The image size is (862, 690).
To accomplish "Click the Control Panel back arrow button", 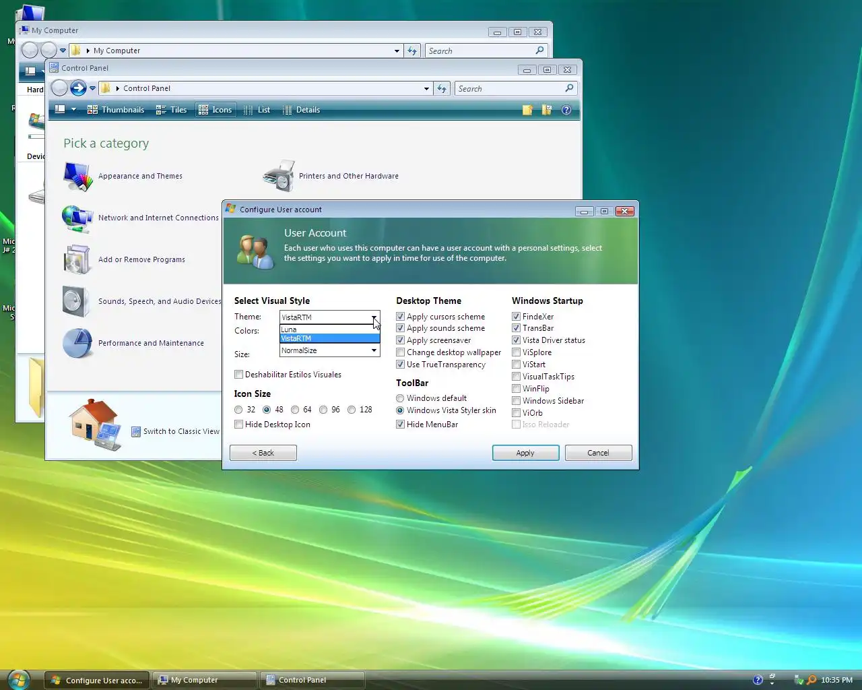I will click(x=59, y=88).
